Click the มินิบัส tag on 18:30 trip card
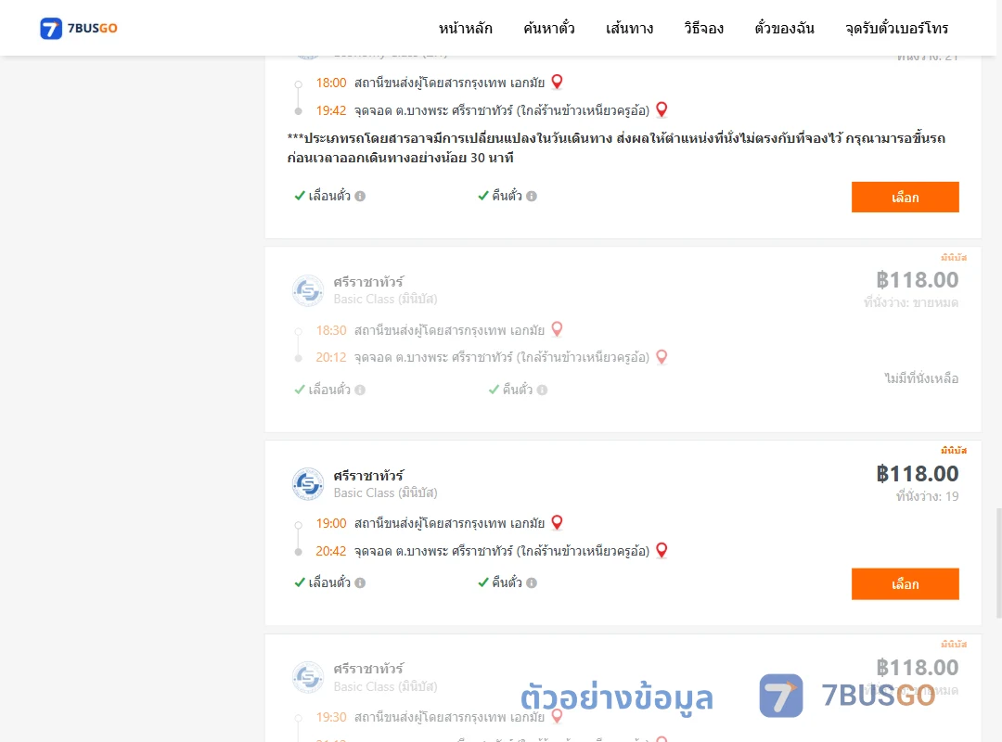Image resolution: width=1002 pixels, height=742 pixels. pyautogui.click(x=954, y=258)
